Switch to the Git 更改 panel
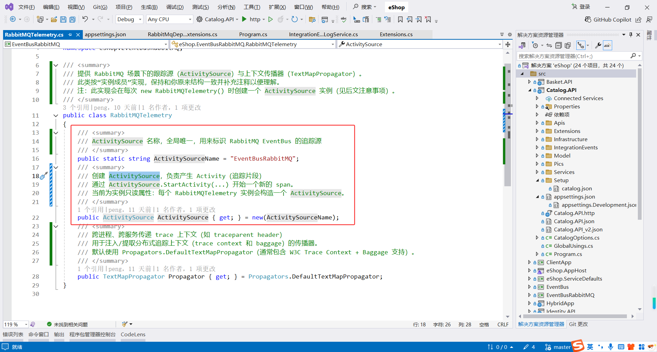 578,324
